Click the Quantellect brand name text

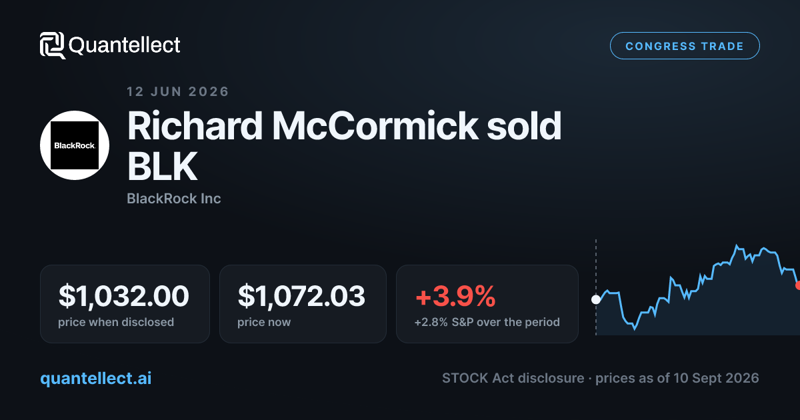(x=125, y=45)
